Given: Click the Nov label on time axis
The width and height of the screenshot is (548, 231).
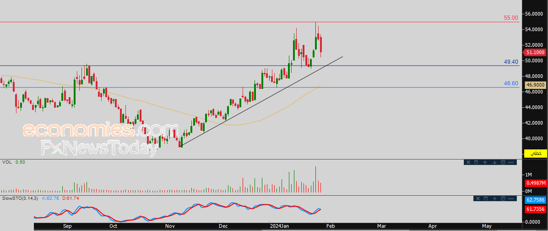Looking at the screenshot, I should pyautogui.click(x=170, y=226).
